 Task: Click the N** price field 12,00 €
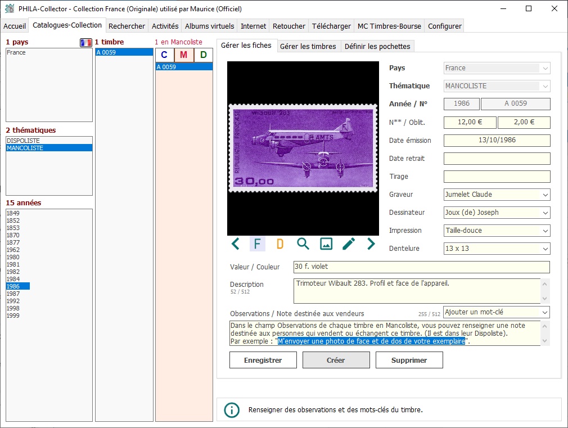pyautogui.click(x=470, y=122)
